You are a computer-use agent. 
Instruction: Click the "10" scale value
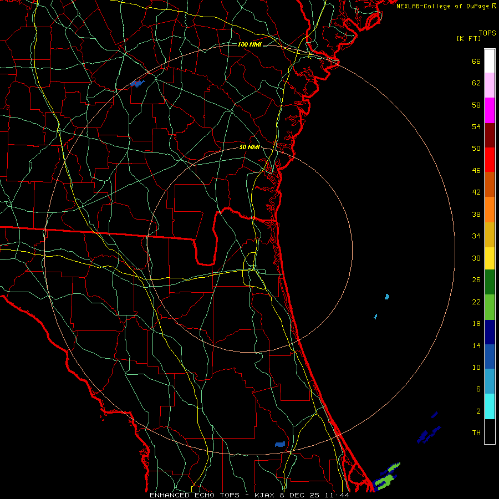tap(476, 367)
